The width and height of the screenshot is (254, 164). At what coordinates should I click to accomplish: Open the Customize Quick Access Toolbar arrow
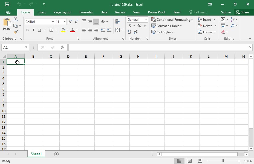click(44, 4)
